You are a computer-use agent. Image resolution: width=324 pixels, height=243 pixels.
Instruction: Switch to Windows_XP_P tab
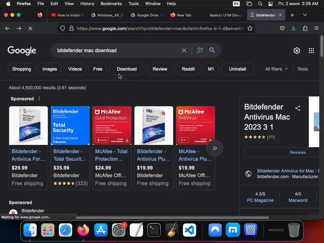[x=107, y=15]
